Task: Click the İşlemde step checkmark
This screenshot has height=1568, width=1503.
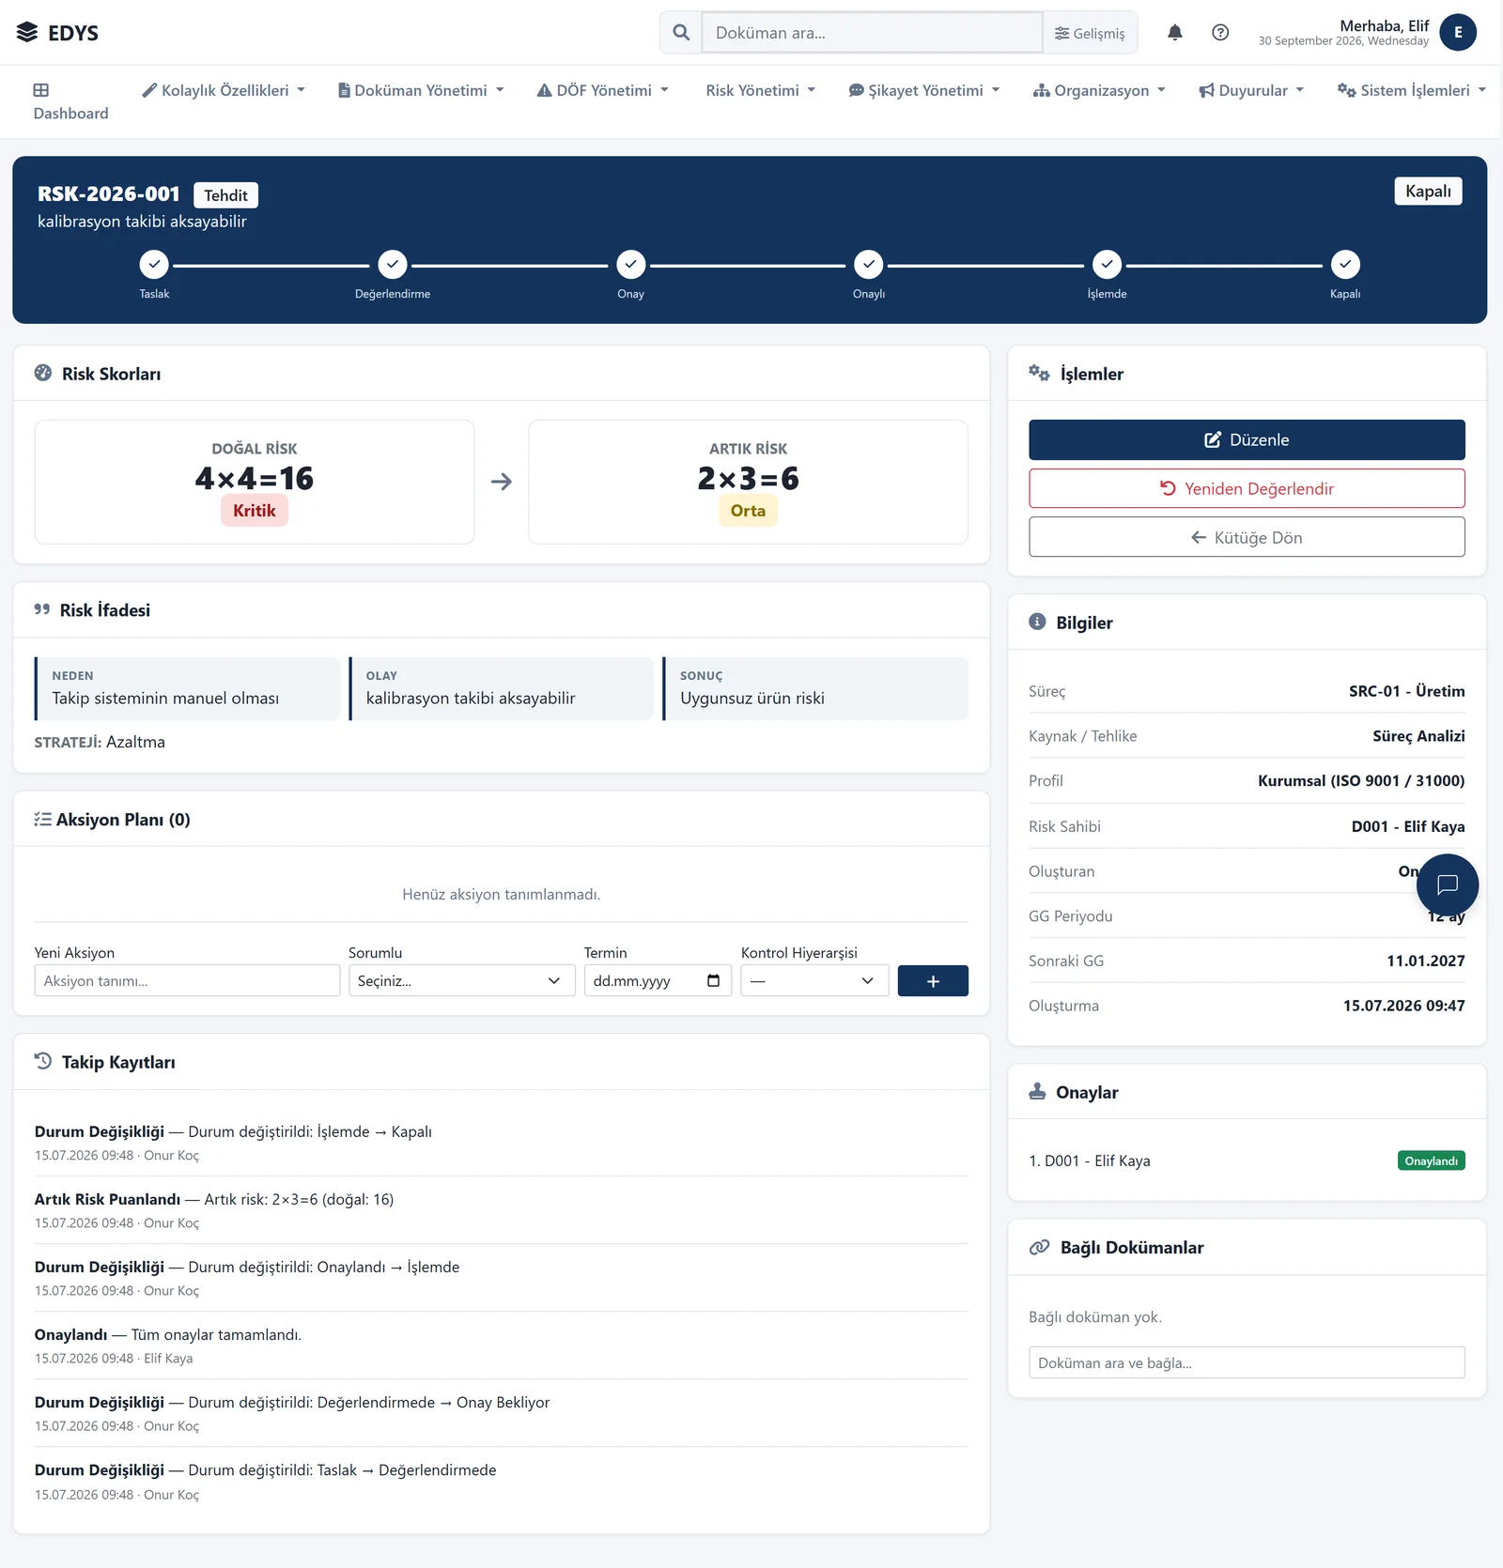Action: pos(1107,265)
